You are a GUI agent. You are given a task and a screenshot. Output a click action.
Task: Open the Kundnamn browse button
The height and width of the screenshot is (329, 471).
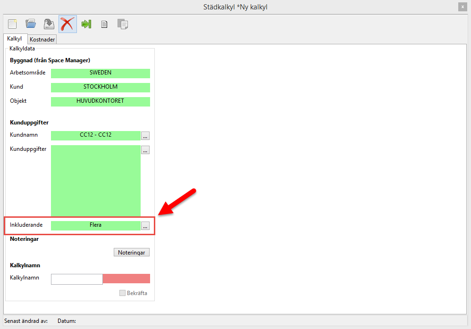coord(145,136)
